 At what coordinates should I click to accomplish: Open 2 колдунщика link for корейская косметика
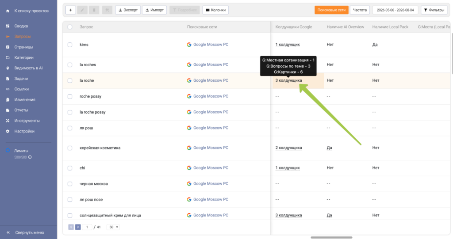[x=288, y=148]
